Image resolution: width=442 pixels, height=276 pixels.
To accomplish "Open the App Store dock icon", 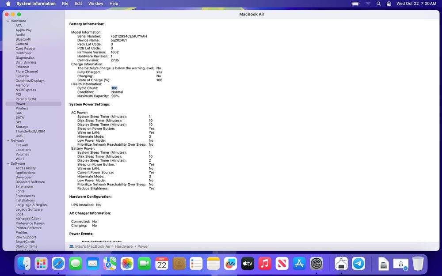I will tap(299, 264).
